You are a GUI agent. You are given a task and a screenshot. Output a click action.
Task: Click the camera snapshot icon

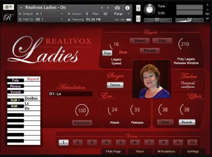click(x=117, y=8)
